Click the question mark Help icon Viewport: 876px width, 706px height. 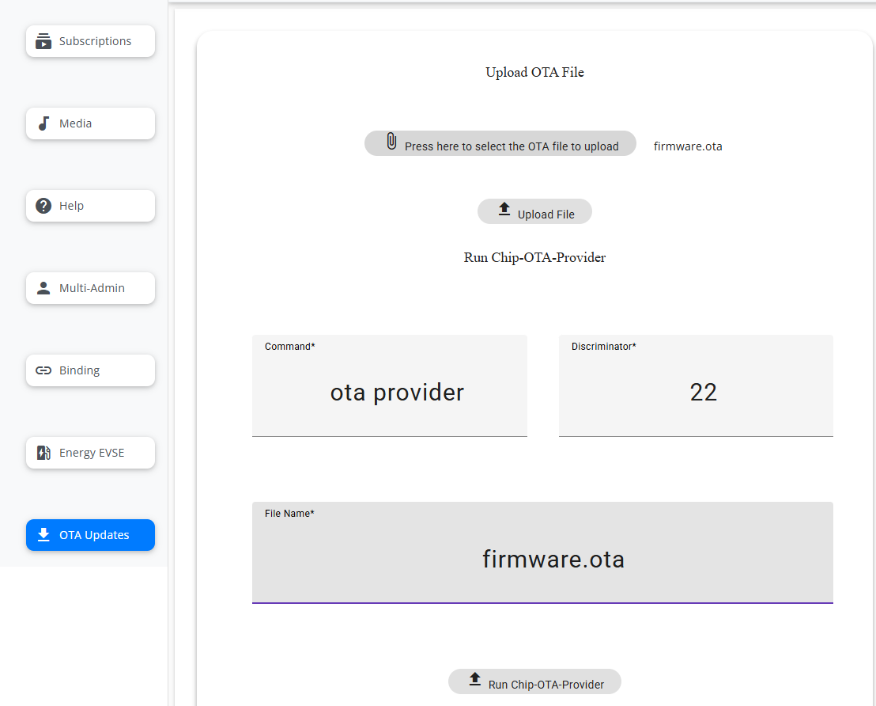click(x=43, y=206)
